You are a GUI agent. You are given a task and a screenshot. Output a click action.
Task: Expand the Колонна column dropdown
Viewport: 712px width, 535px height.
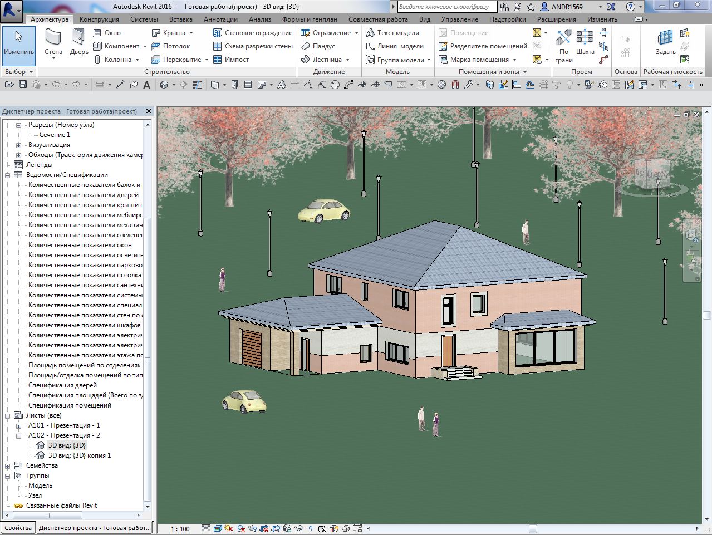pyautogui.click(x=137, y=60)
